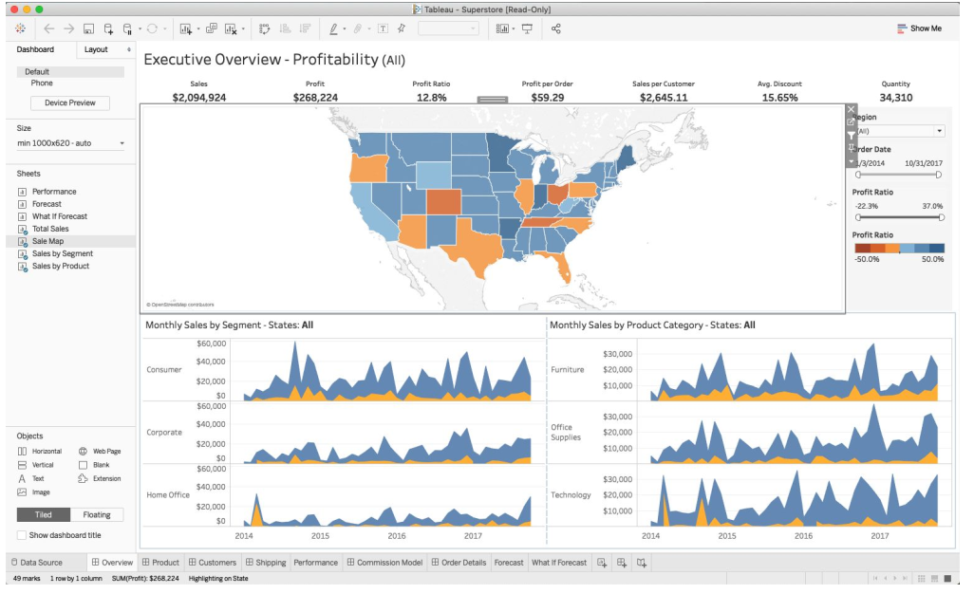Click the New Story icon beside tabs
974x594 pixels.
642,563
